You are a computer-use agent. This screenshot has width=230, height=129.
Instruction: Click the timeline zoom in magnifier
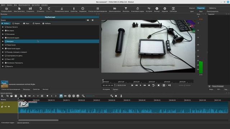pos(112,96)
